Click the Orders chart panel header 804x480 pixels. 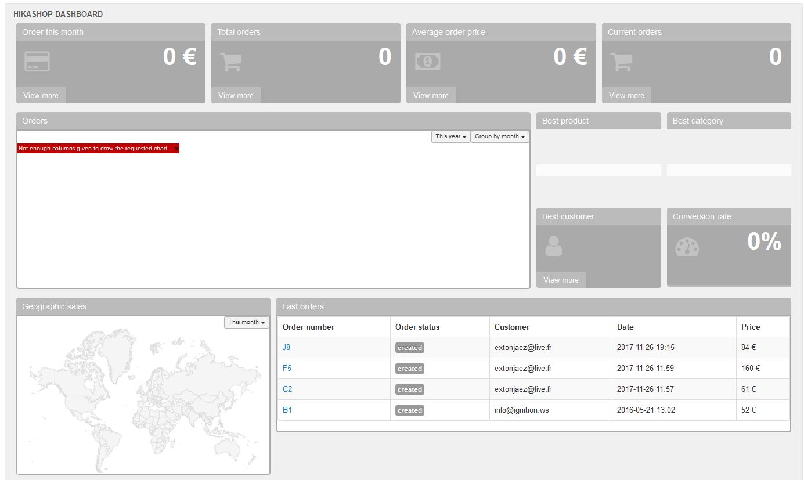[x=273, y=121]
